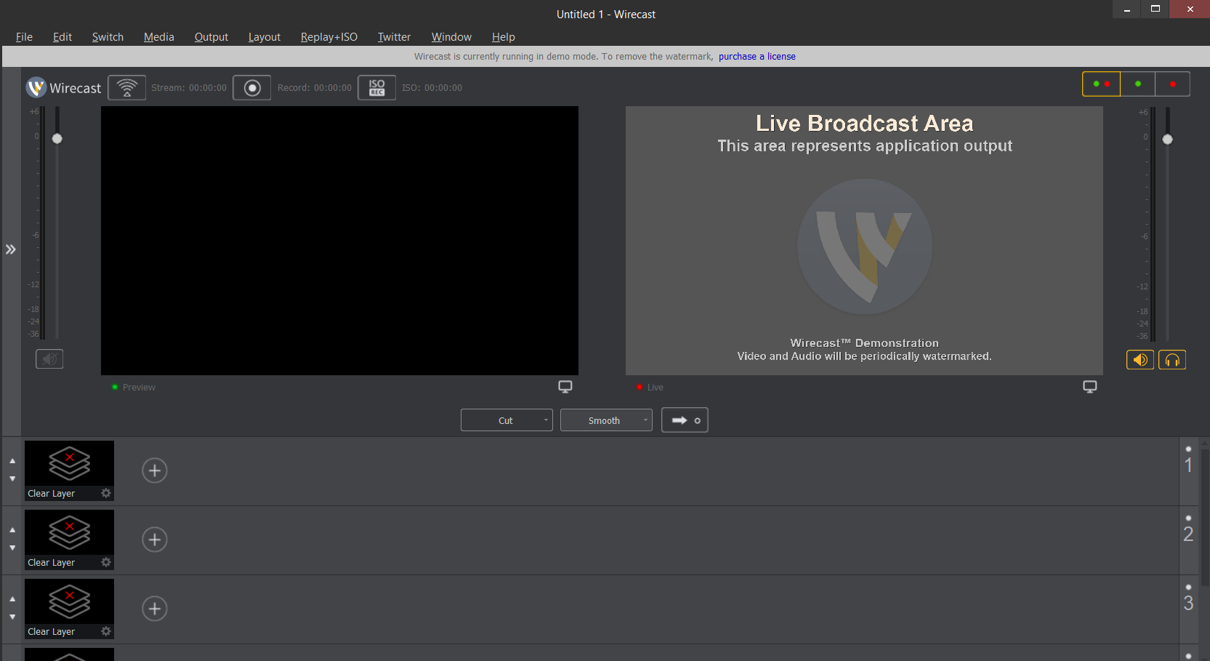Move layer 2 up with arrow

[x=12, y=530]
